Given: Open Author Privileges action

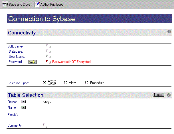Looking at the screenshot, I should point(49,5).
